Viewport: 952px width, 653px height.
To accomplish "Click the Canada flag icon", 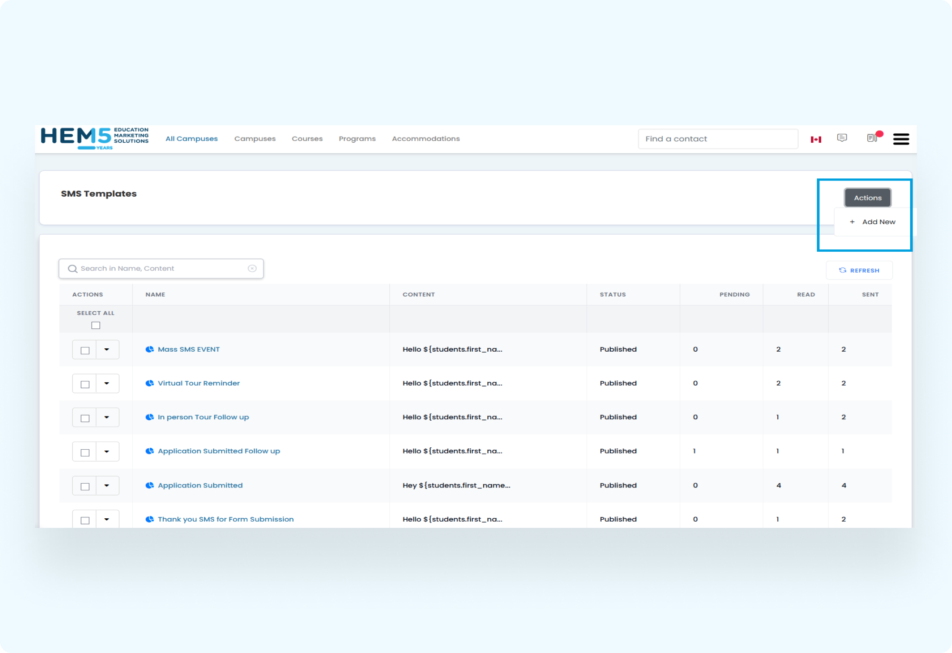I will [x=816, y=139].
